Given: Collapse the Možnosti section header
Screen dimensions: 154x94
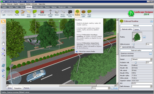Looking at the screenshot, I should coord(136,25).
